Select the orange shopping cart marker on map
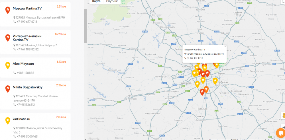Screen dimensions: 285x140 click(x=206, y=89)
